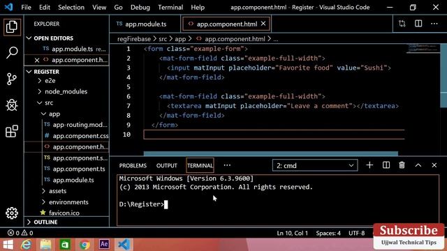Open the Help menu
The image size is (447, 251).
coord(198,8)
